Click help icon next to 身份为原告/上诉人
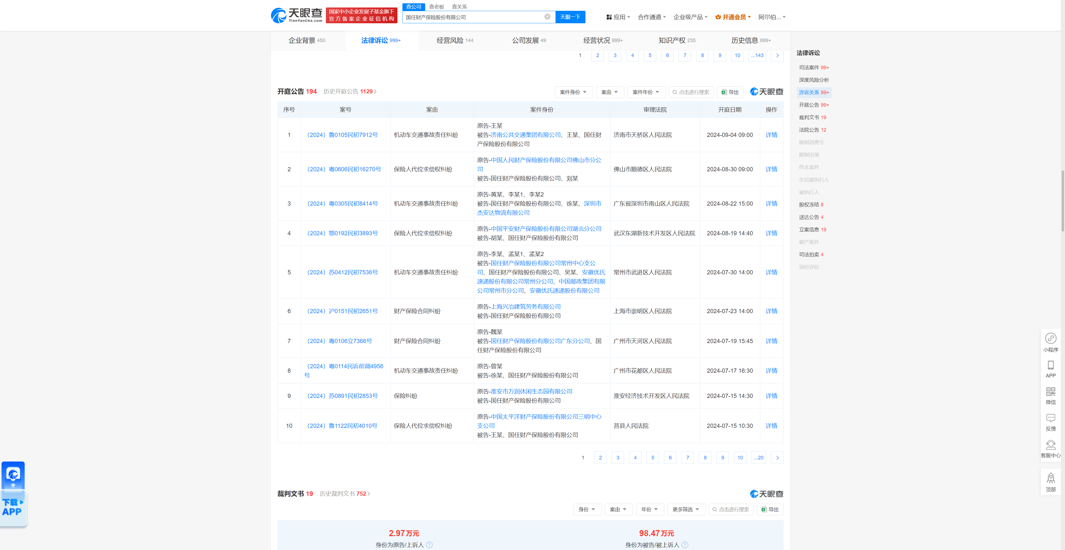The height and width of the screenshot is (550, 1065). coord(429,545)
